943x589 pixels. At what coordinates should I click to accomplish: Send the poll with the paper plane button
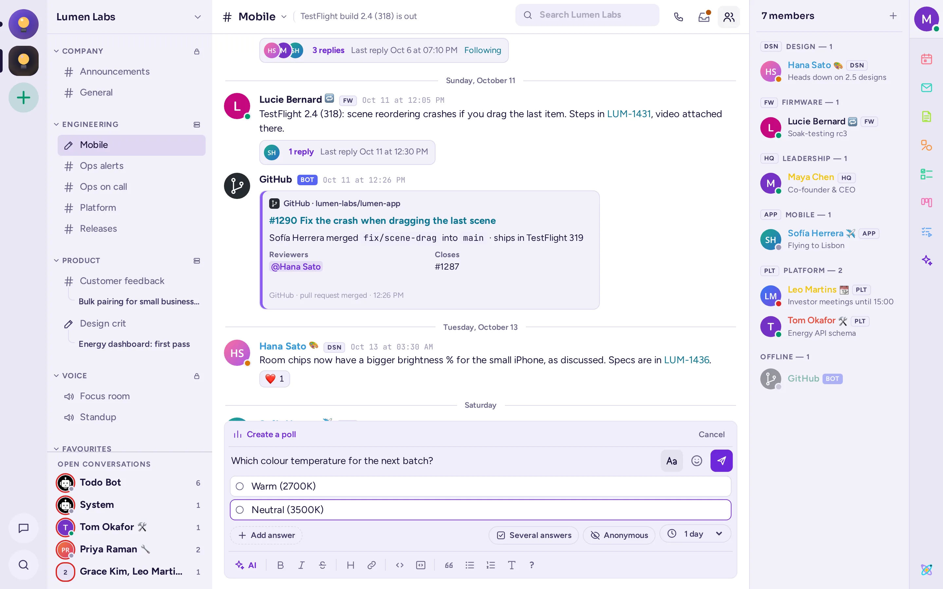[x=721, y=461]
